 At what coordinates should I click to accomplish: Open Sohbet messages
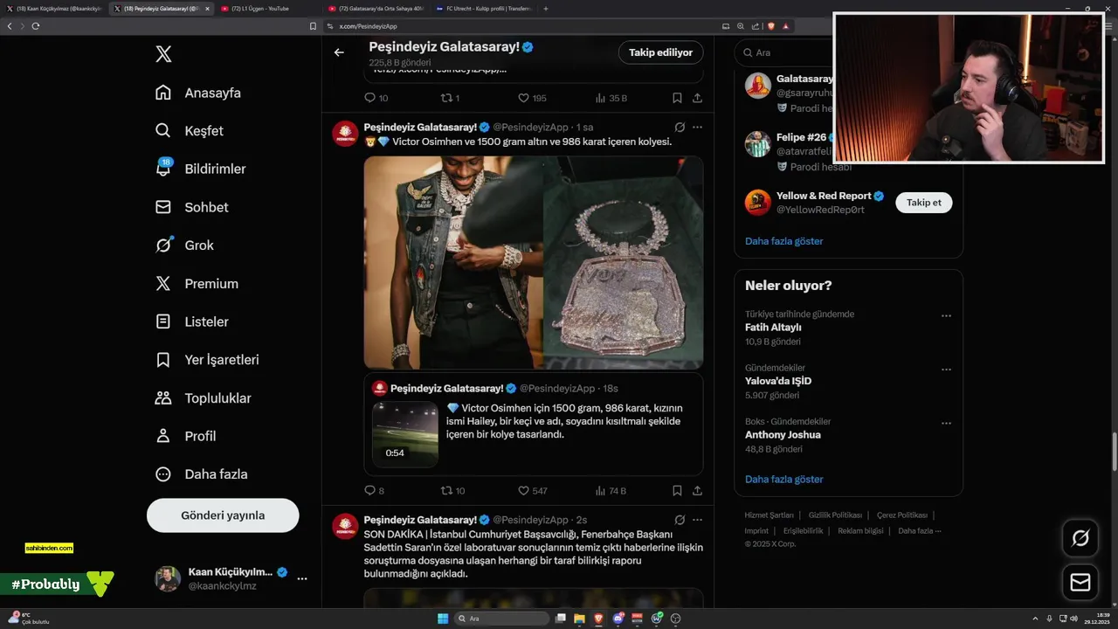192,207
